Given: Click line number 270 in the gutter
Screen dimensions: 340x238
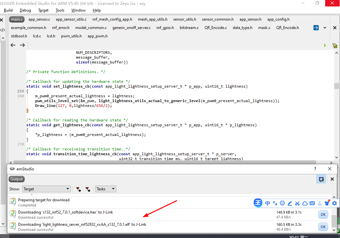Looking at the screenshot, I should [x=21, y=144].
